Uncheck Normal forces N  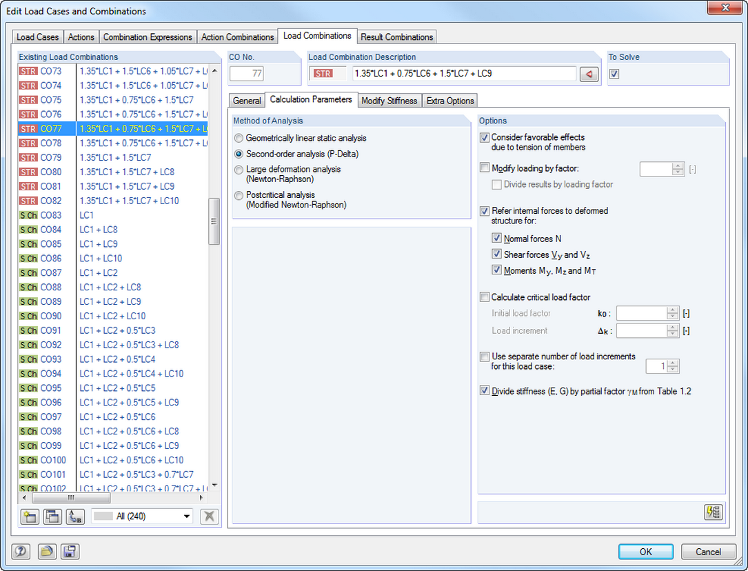[x=496, y=238]
